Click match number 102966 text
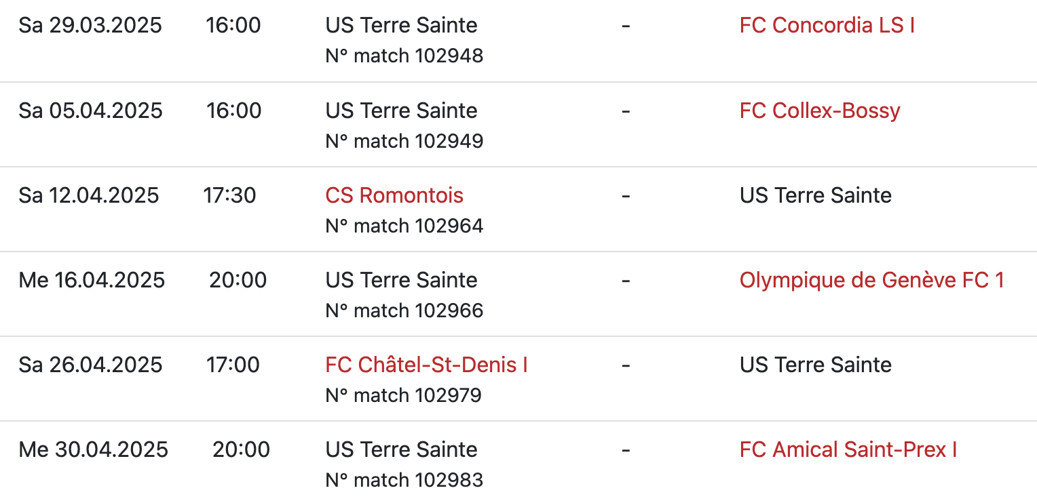 tap(404, 310)
